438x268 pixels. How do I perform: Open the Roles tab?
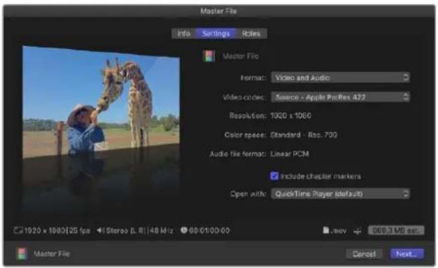[251, 34]
